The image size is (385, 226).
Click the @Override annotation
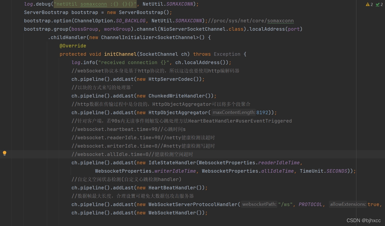click(73, 46)
